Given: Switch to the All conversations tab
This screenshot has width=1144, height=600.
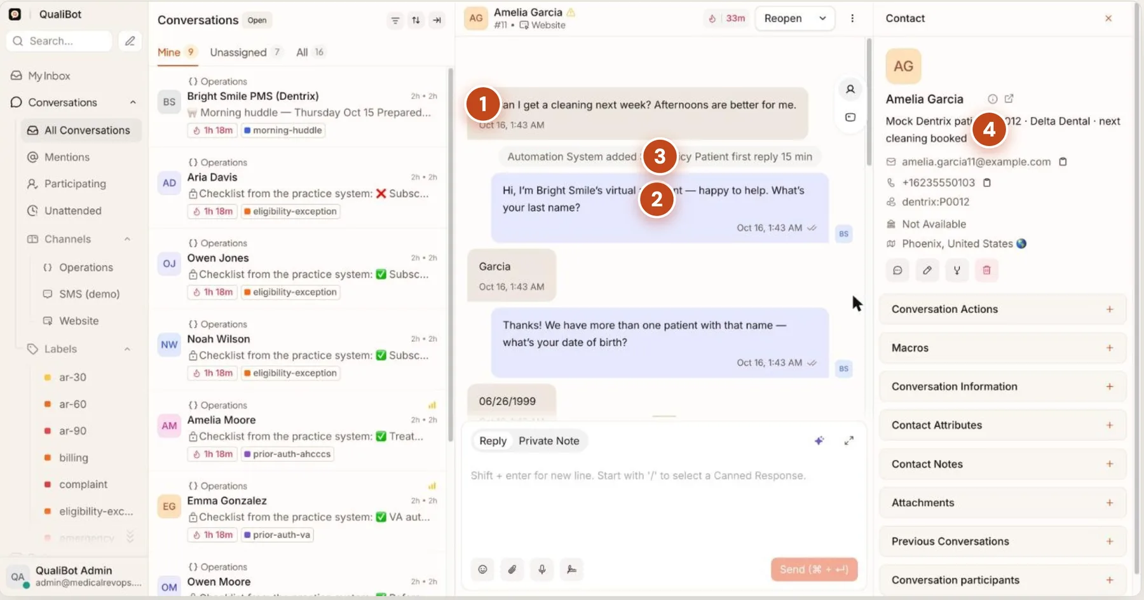Looking at the screenshot, I should pos(310,52).
